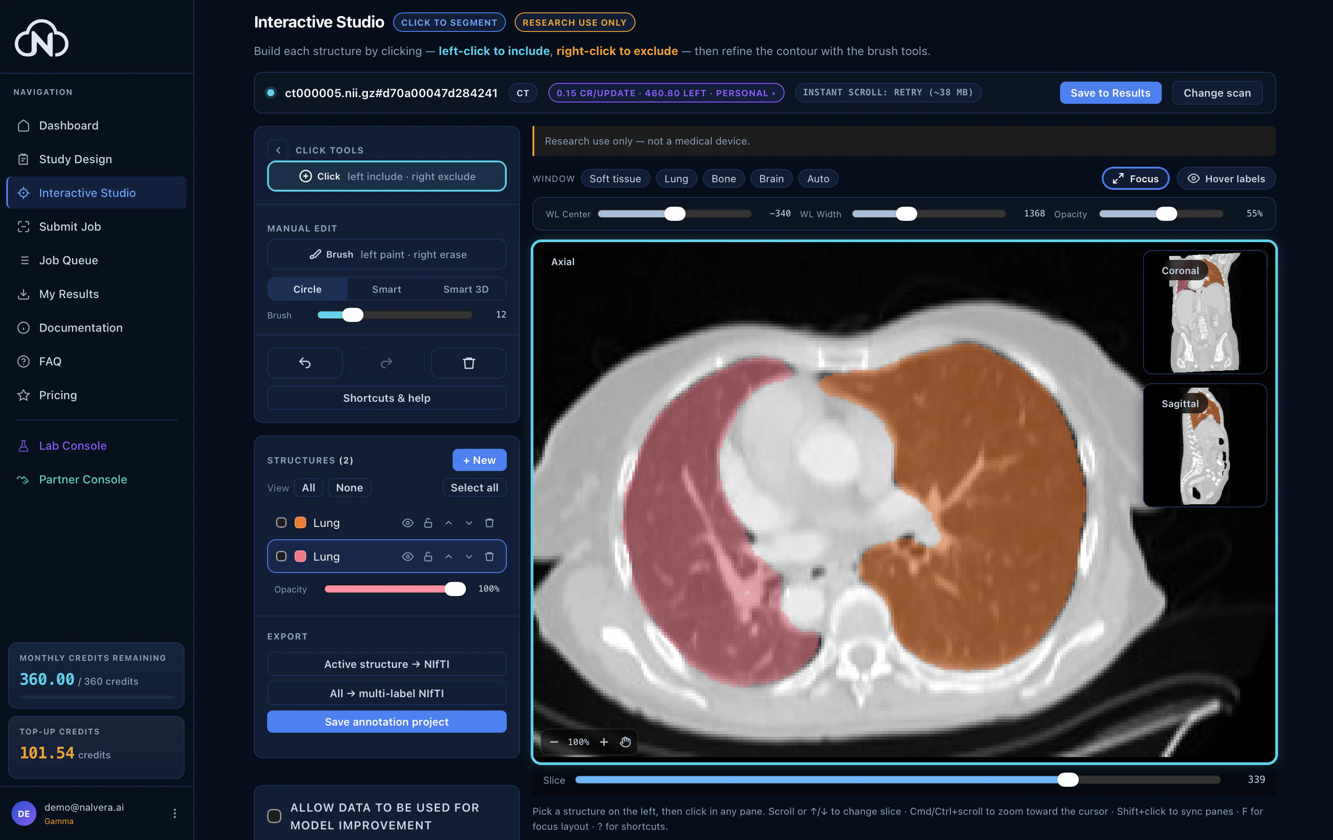This screenshot has height=840, width=1333.
Task: Click Save annotation project
Action: [x=386, y=722]
